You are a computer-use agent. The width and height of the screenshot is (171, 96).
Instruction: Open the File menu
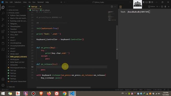6,2
